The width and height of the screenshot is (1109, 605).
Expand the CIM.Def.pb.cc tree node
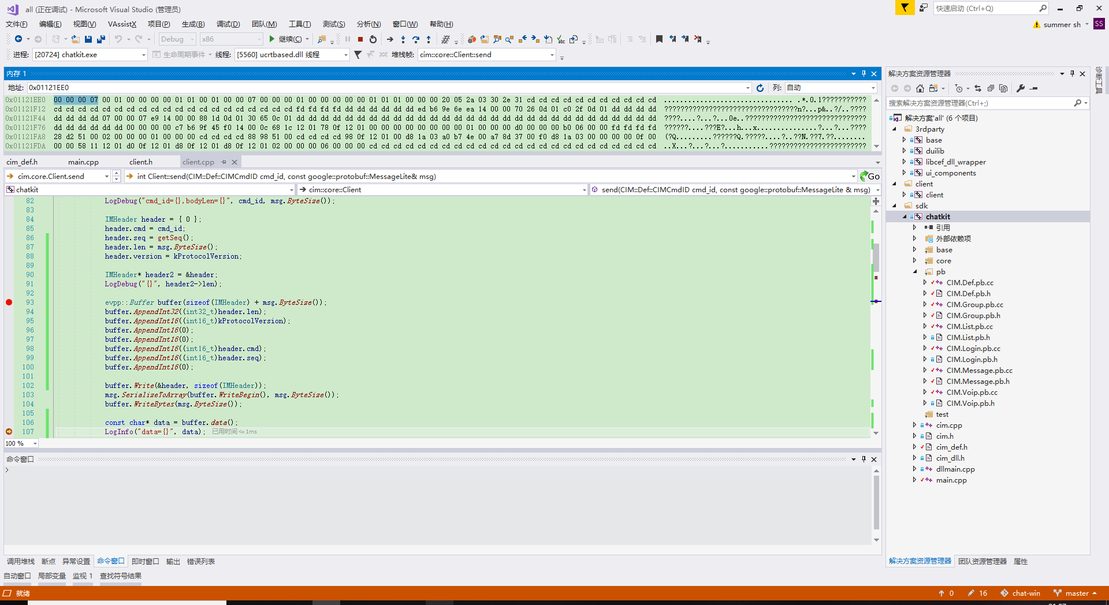click(x=925, y=283)
